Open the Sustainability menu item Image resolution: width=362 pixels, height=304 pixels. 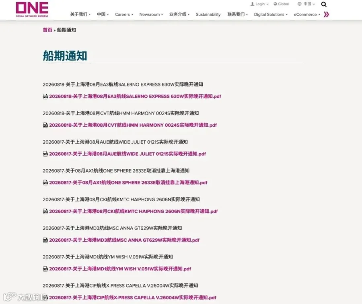pos(208,14)
